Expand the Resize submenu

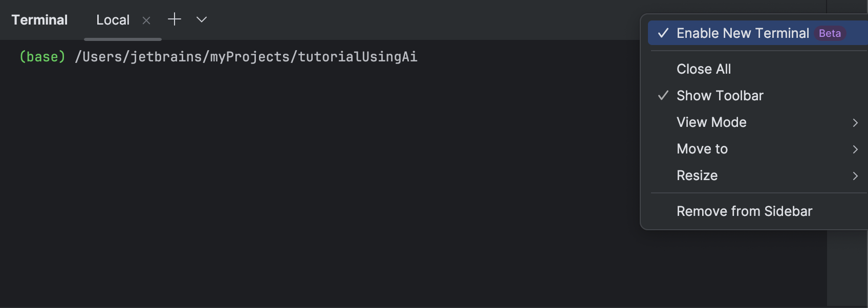click(x=697, y=175)
